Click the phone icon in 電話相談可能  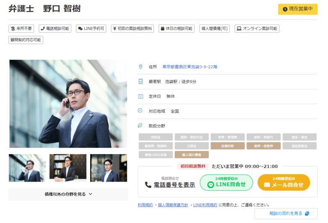(43, 29)
